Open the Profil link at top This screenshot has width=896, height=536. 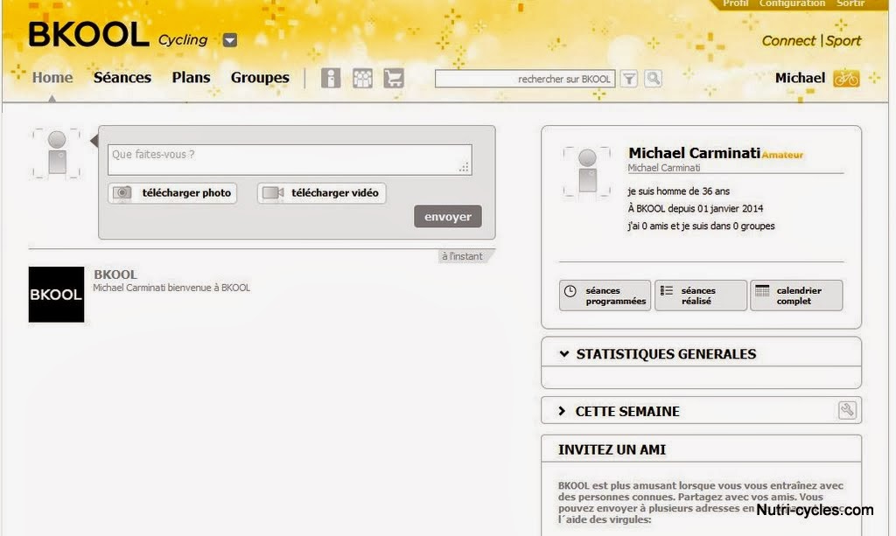(735, 3)
